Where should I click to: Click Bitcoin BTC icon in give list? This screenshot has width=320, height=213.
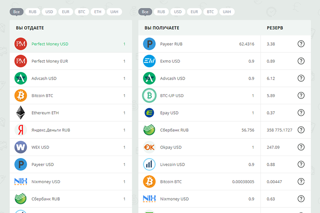click(20, 95)
